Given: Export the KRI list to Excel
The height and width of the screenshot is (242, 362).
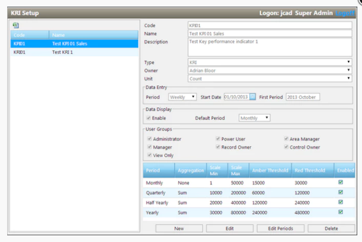Looking at the screenshot, I should coord(16,25).
